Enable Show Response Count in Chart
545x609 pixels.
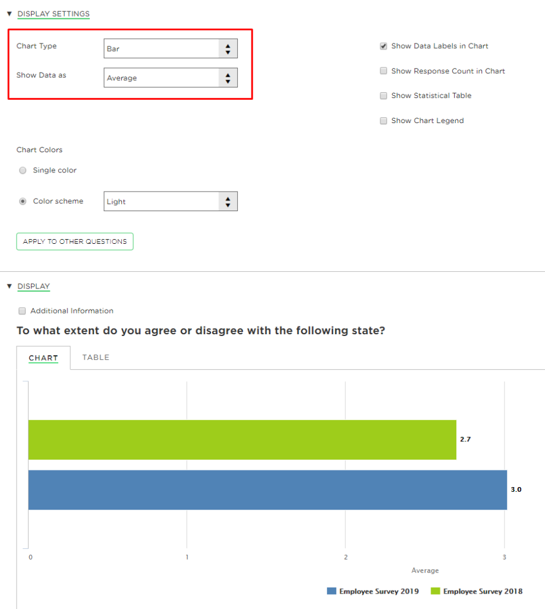(x=383, y=71)
